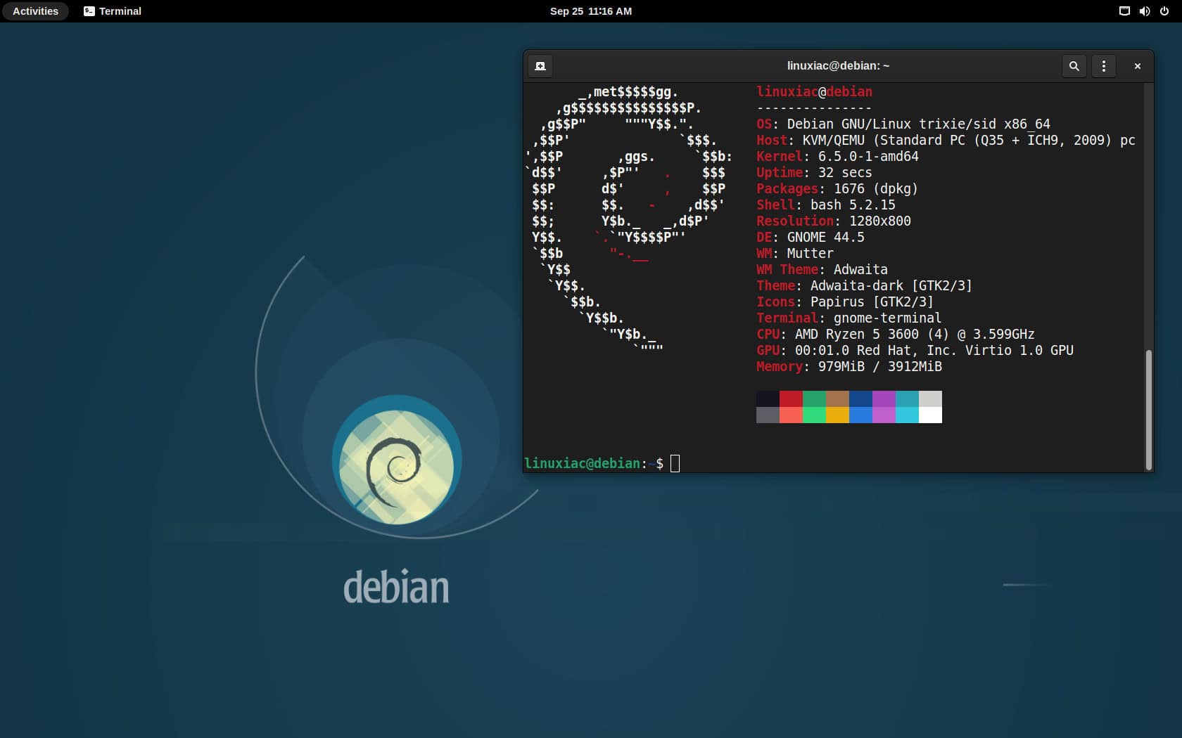
Task: Open the Activities overview
Action: point(34,11)
